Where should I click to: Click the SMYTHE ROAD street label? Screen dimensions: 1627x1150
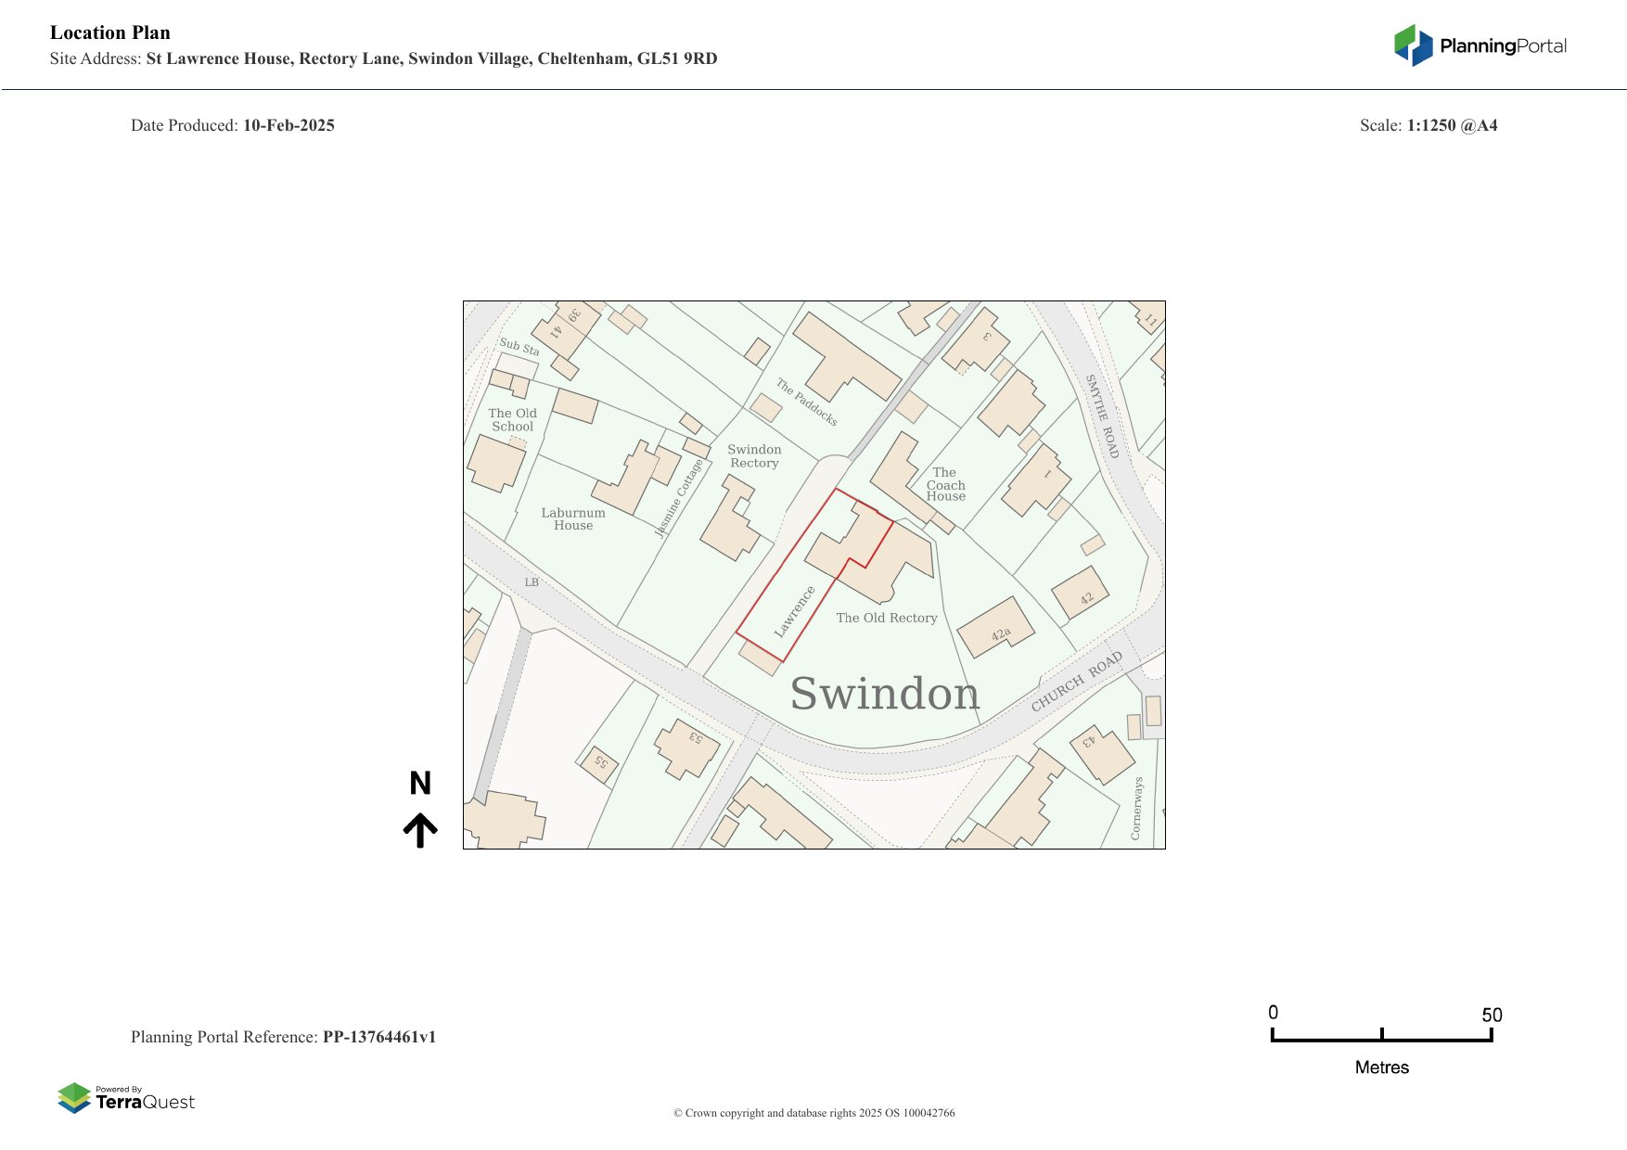coord(1102,415)
